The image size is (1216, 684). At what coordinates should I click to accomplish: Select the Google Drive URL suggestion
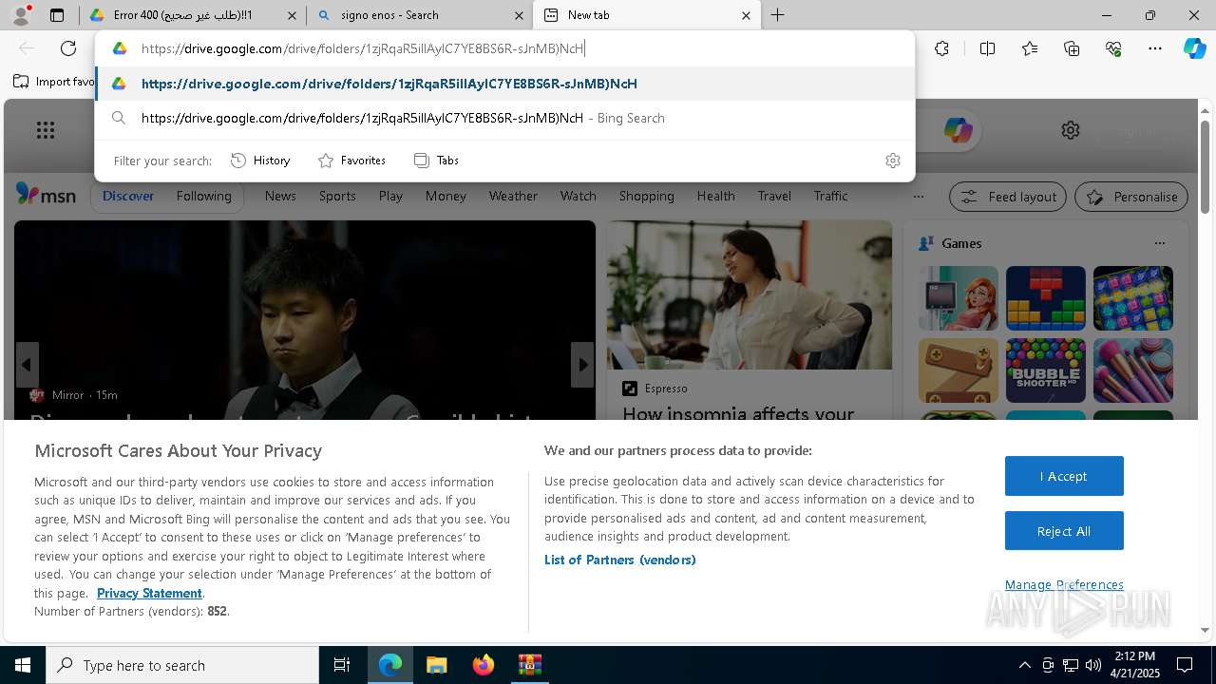504,84
